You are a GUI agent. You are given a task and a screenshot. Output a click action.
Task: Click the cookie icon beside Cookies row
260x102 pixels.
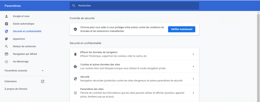(75, 66)
